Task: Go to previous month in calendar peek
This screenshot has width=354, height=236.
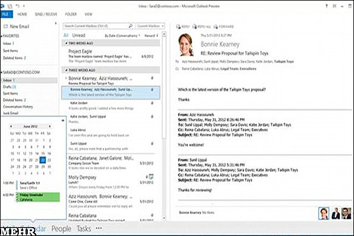Action: click(x=11, y=127)
